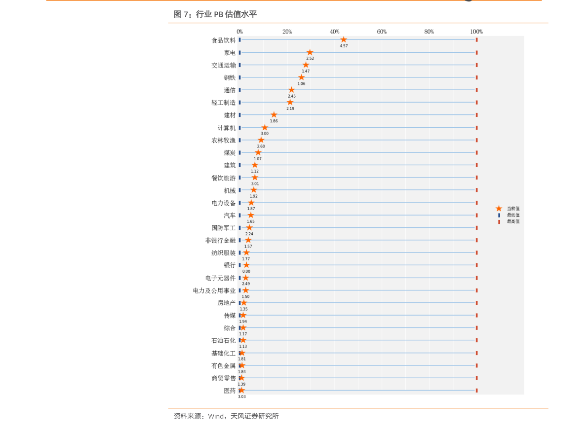Click the 80% axis label
This screenshot has width=588, height=430.
point(429,32)
